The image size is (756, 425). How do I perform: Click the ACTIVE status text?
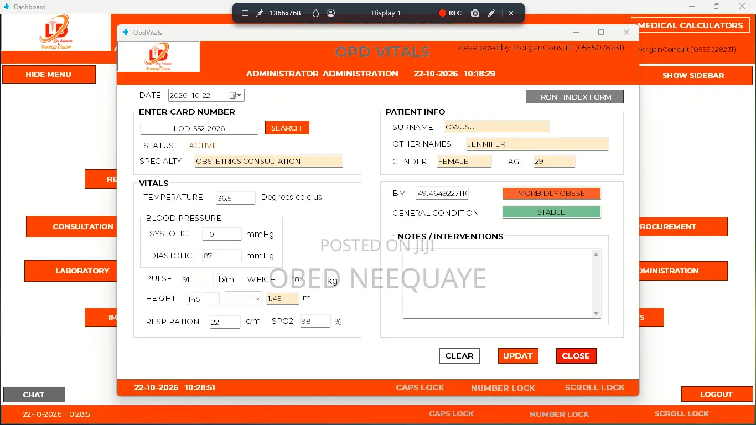tap(203, 146)
